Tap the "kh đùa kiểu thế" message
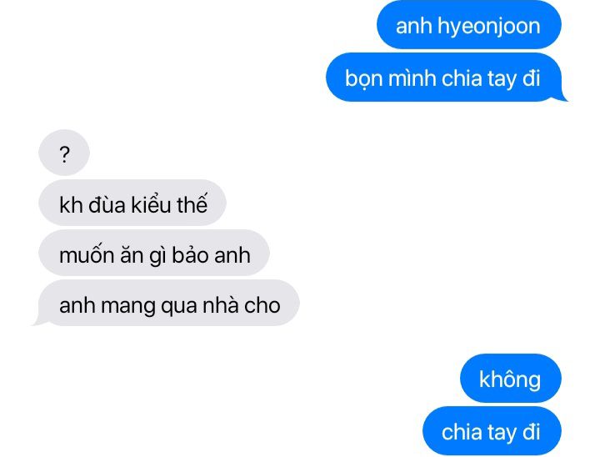Viewport: 600px width, 457px height. [x=132, y=203]
